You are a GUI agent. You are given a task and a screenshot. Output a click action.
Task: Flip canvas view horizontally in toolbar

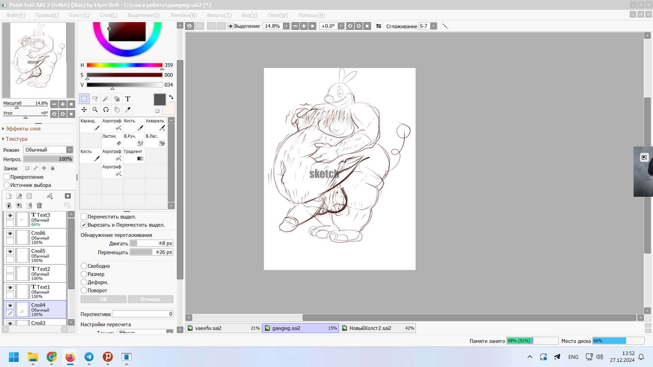(379, 26)
